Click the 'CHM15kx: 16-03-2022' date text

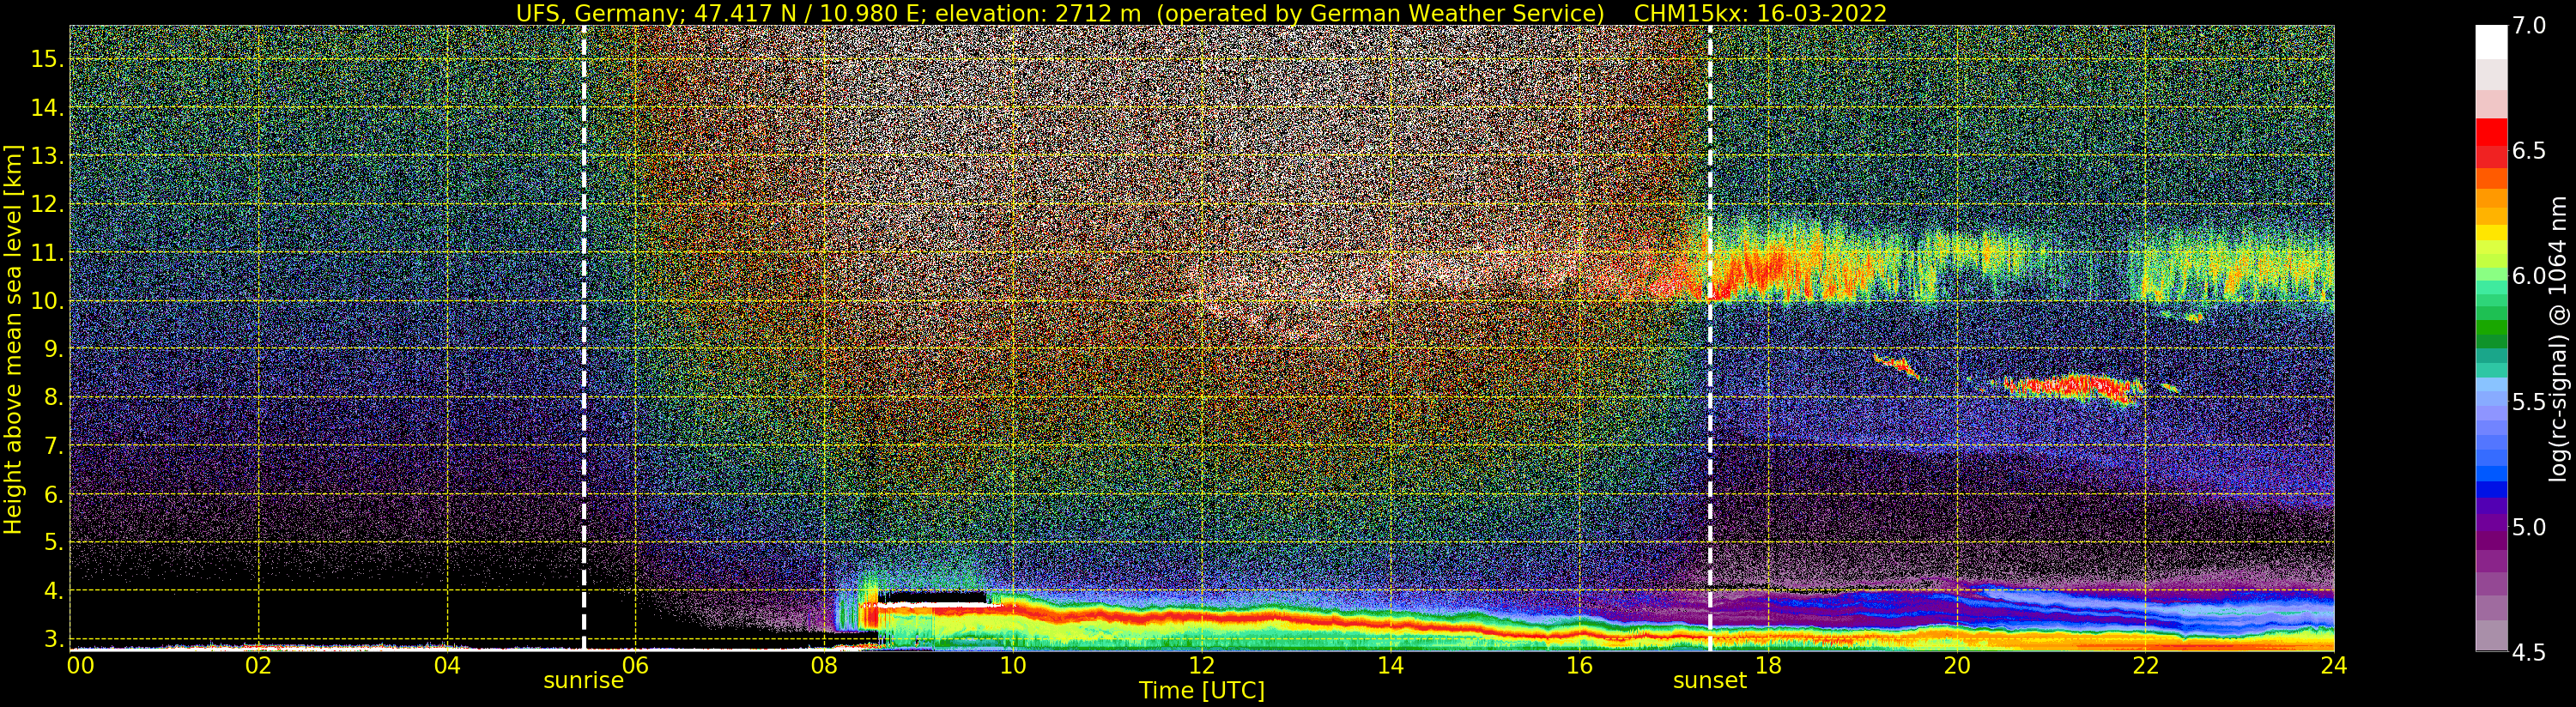click(1760, 13)
